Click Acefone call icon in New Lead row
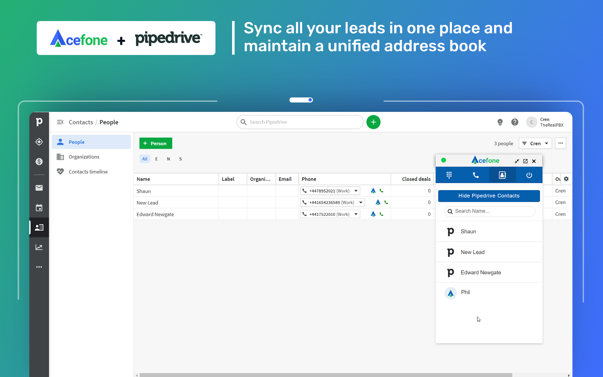 point(378,202)
